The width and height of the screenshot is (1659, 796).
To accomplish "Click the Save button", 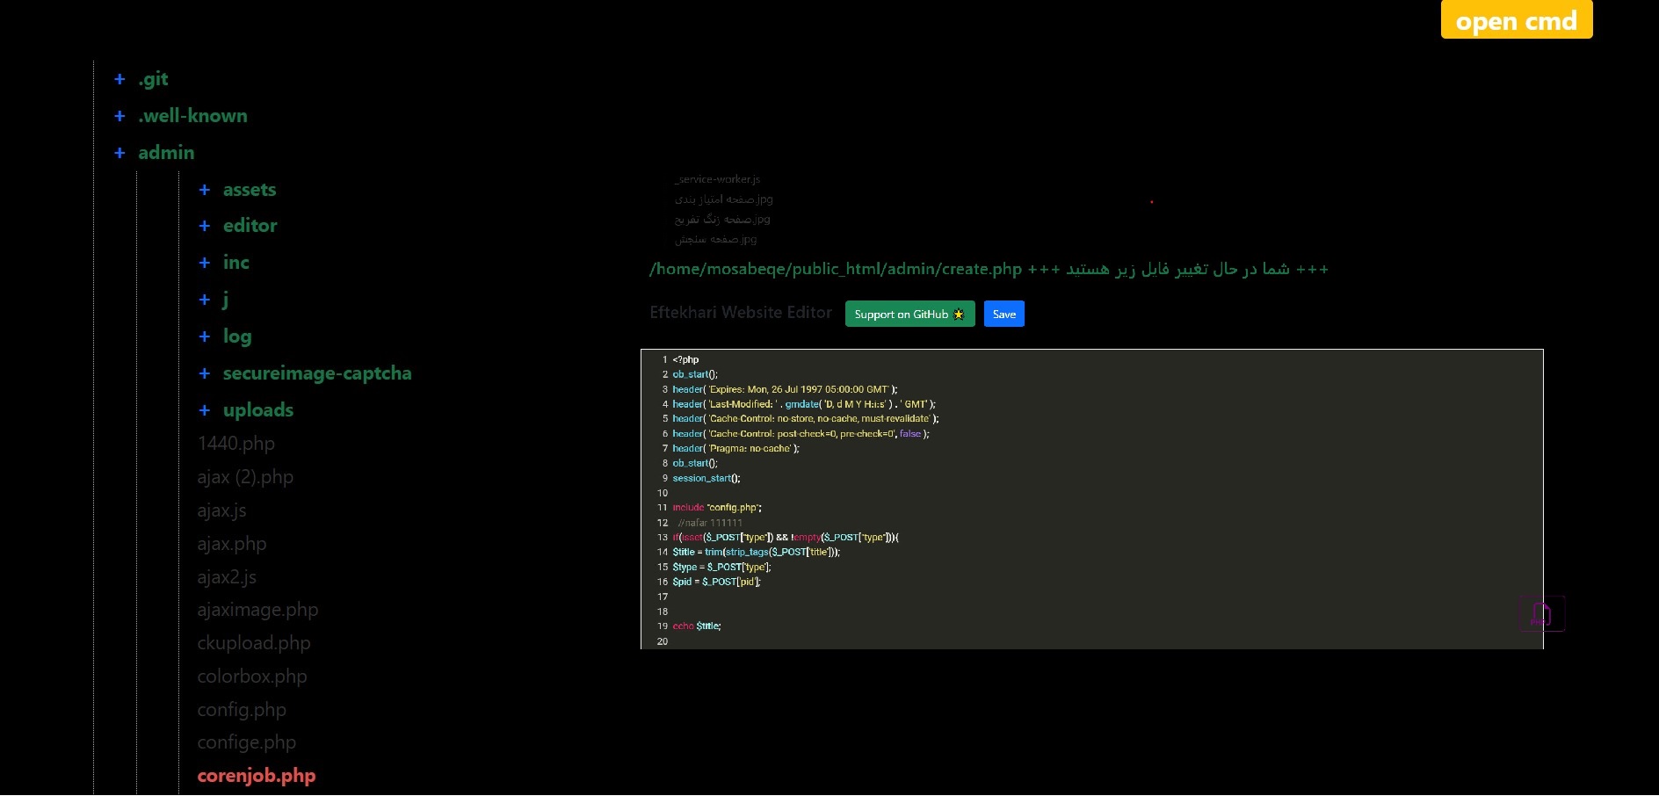I will point(1003,314).
